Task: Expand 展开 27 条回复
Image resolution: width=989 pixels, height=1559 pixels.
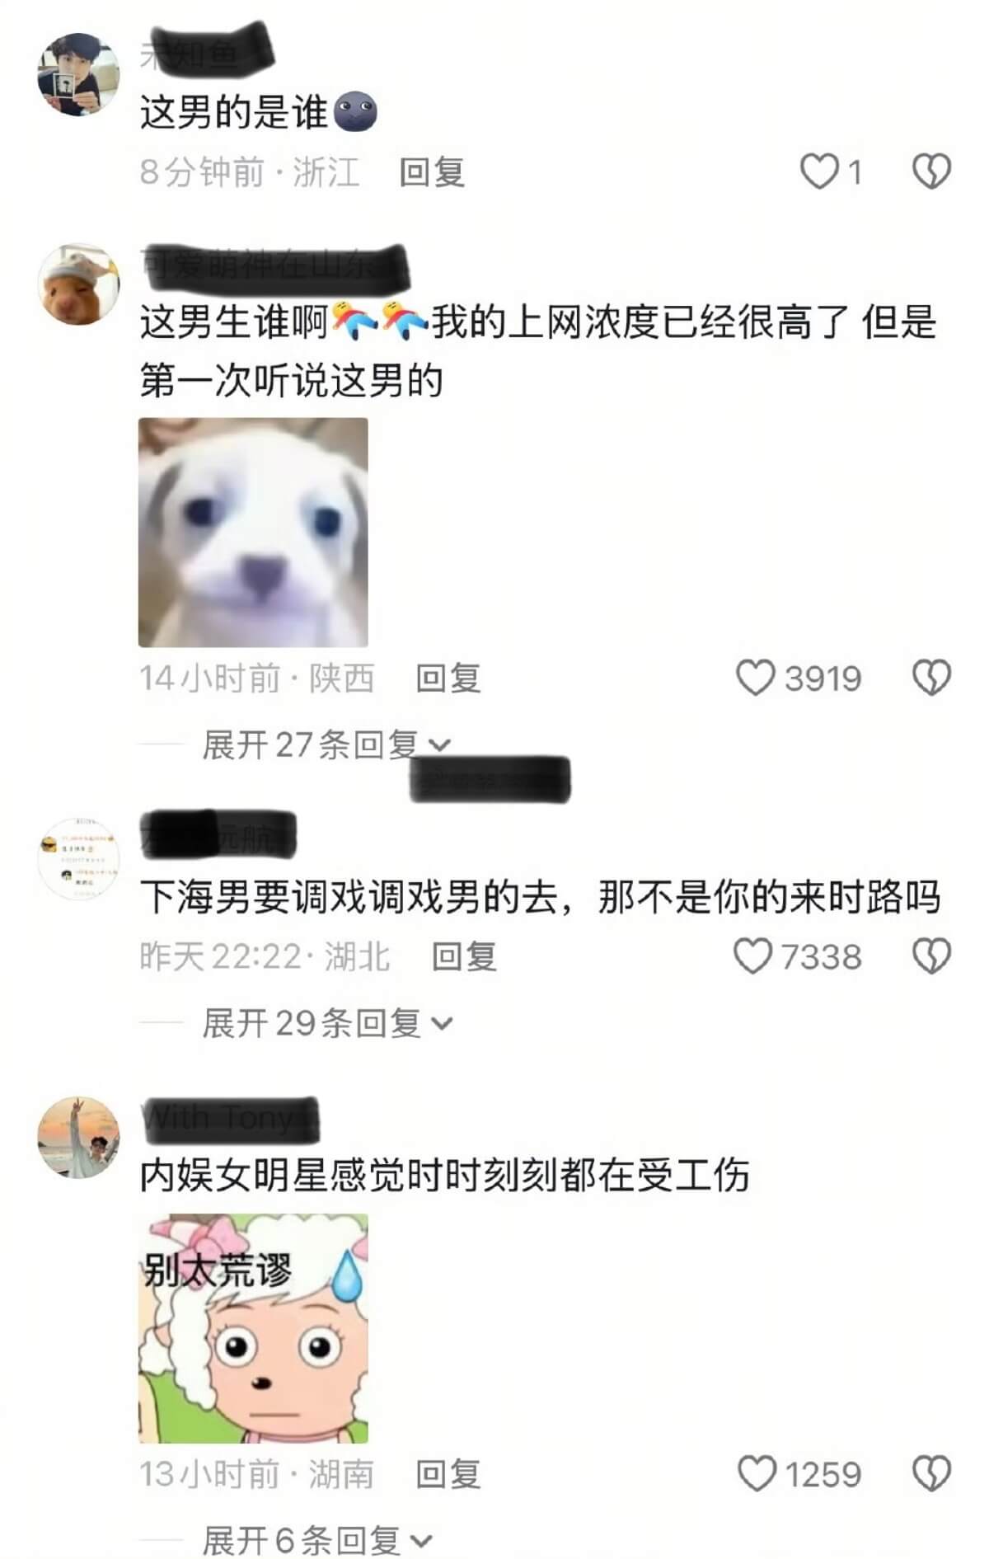Action: click(326, 744)
